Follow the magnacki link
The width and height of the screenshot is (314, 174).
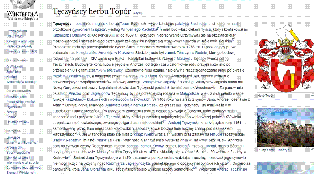point(100,24)
